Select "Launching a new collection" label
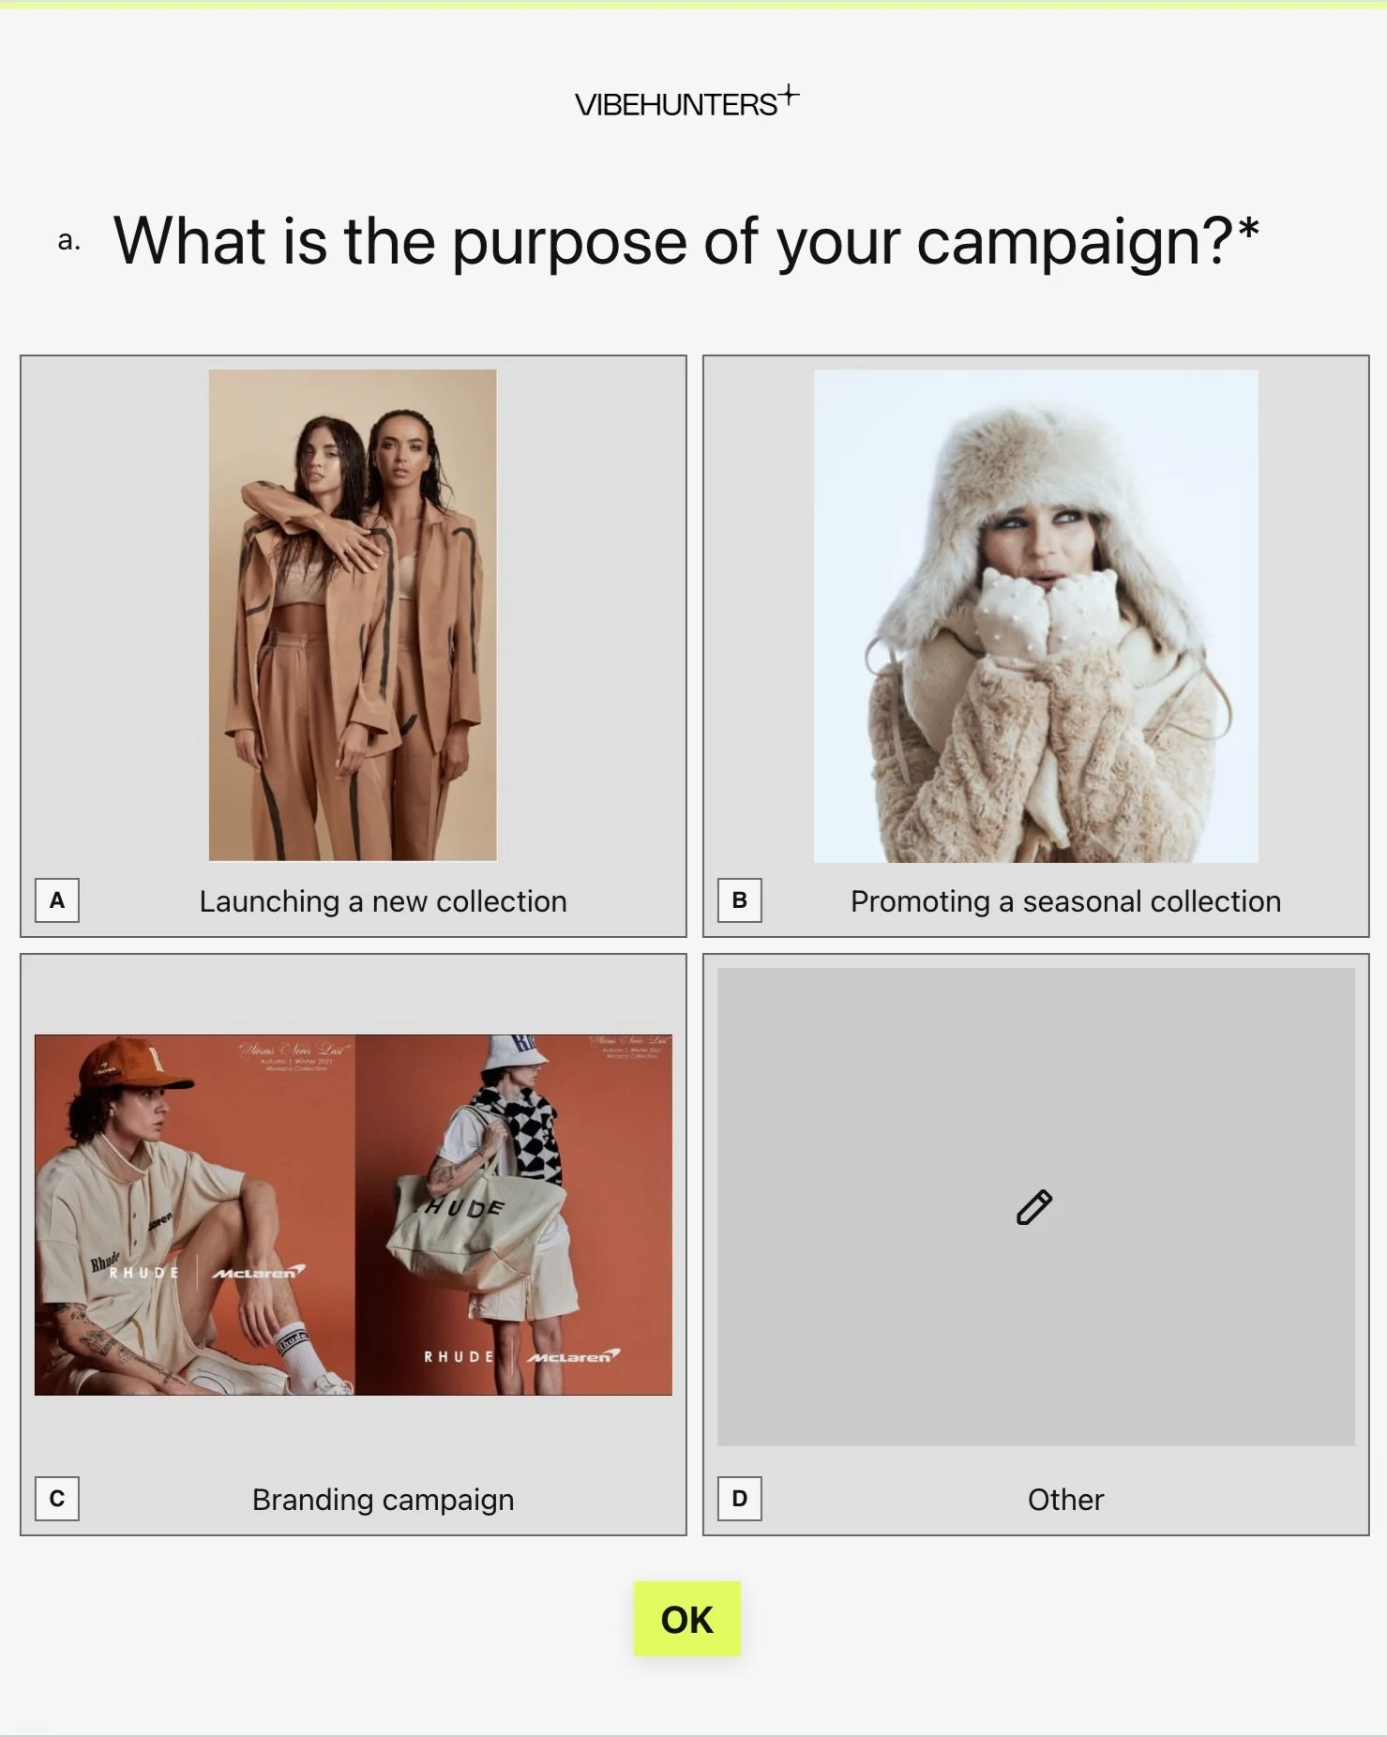The height and width of the screenshot is (1737, 1387). [x=383, y=901]
